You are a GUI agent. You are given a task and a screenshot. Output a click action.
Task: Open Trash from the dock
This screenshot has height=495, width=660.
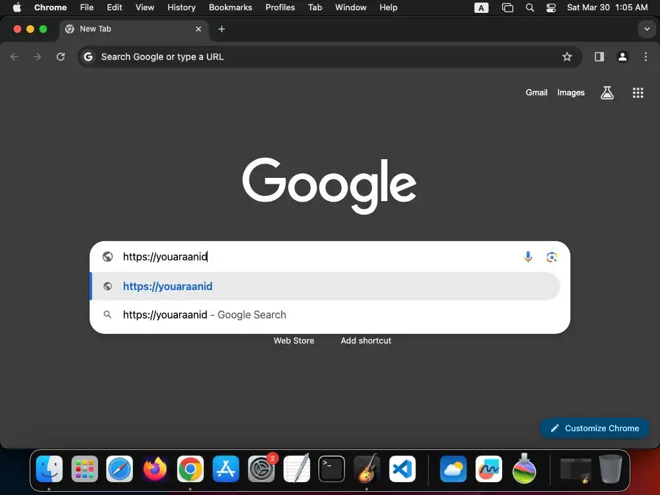tap(611, 469)
